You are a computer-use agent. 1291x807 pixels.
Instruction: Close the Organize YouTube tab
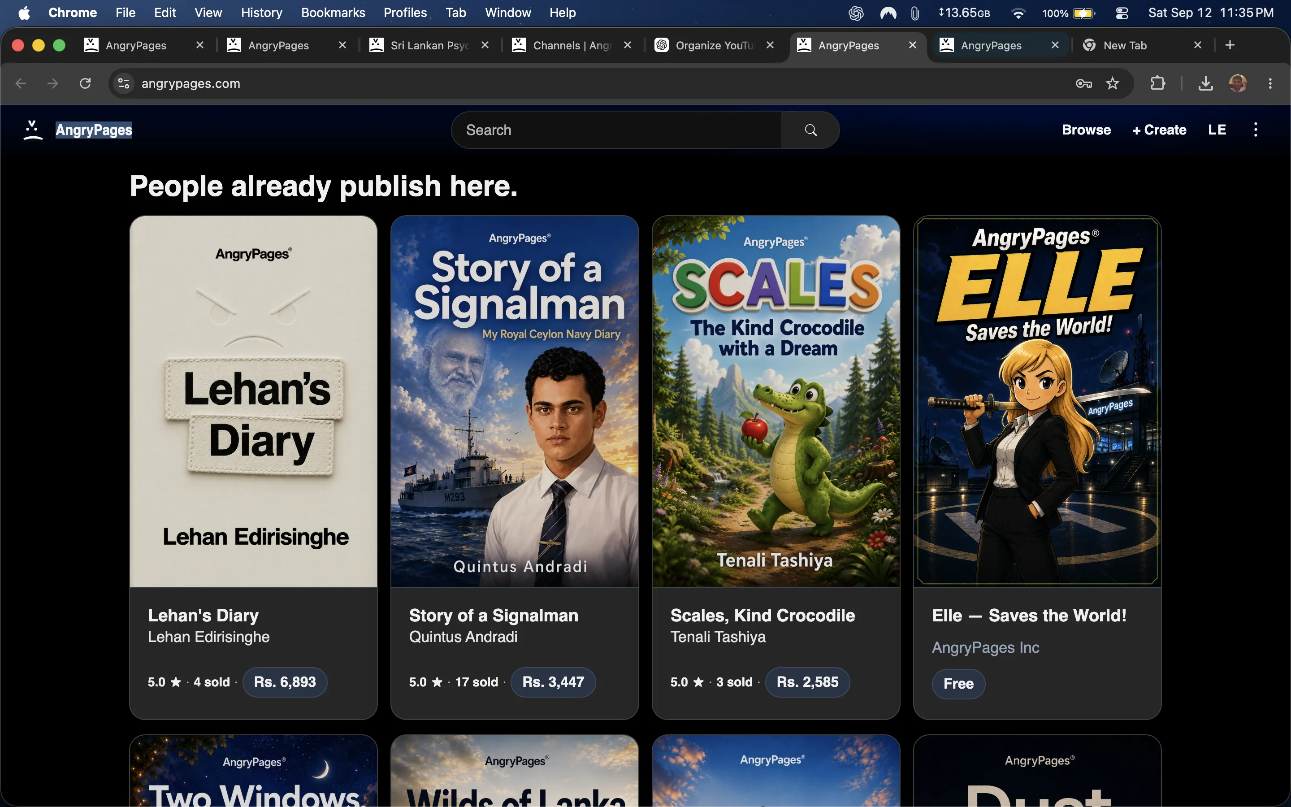tap(770, 45)
